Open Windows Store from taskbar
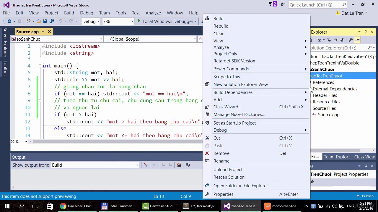 point(50,206)
